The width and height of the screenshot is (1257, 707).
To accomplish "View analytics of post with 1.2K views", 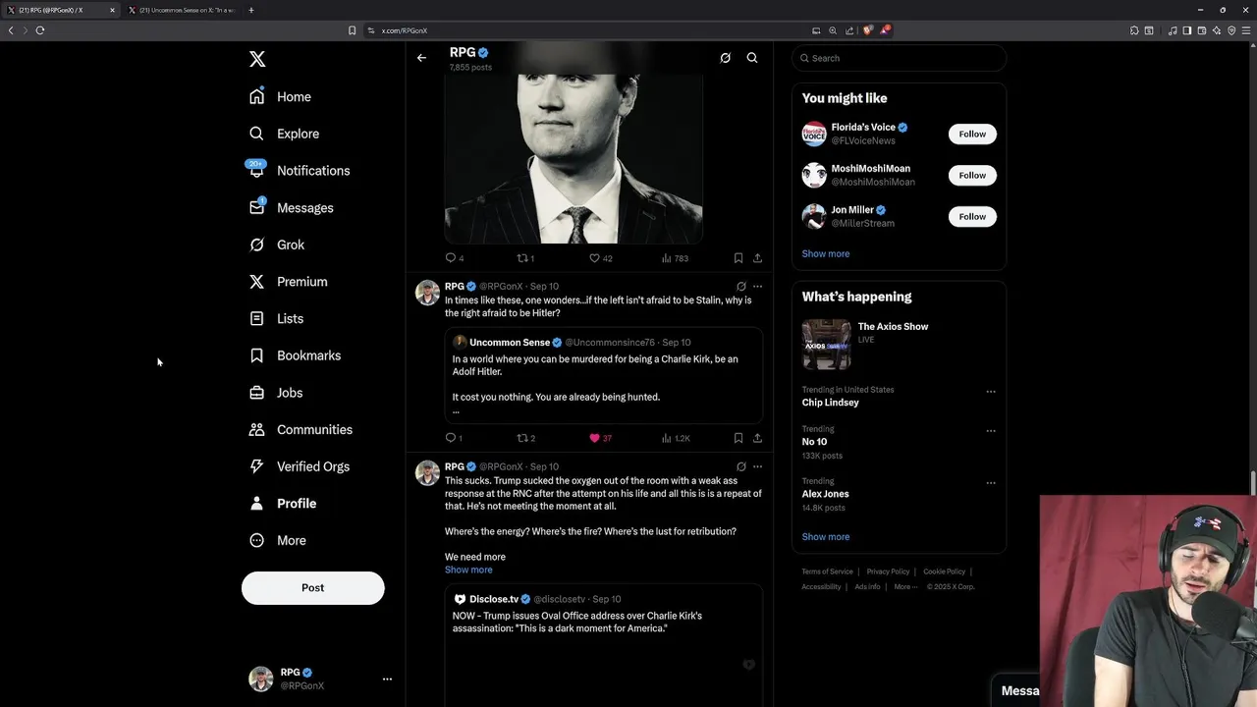I will [x=676, y=438].
